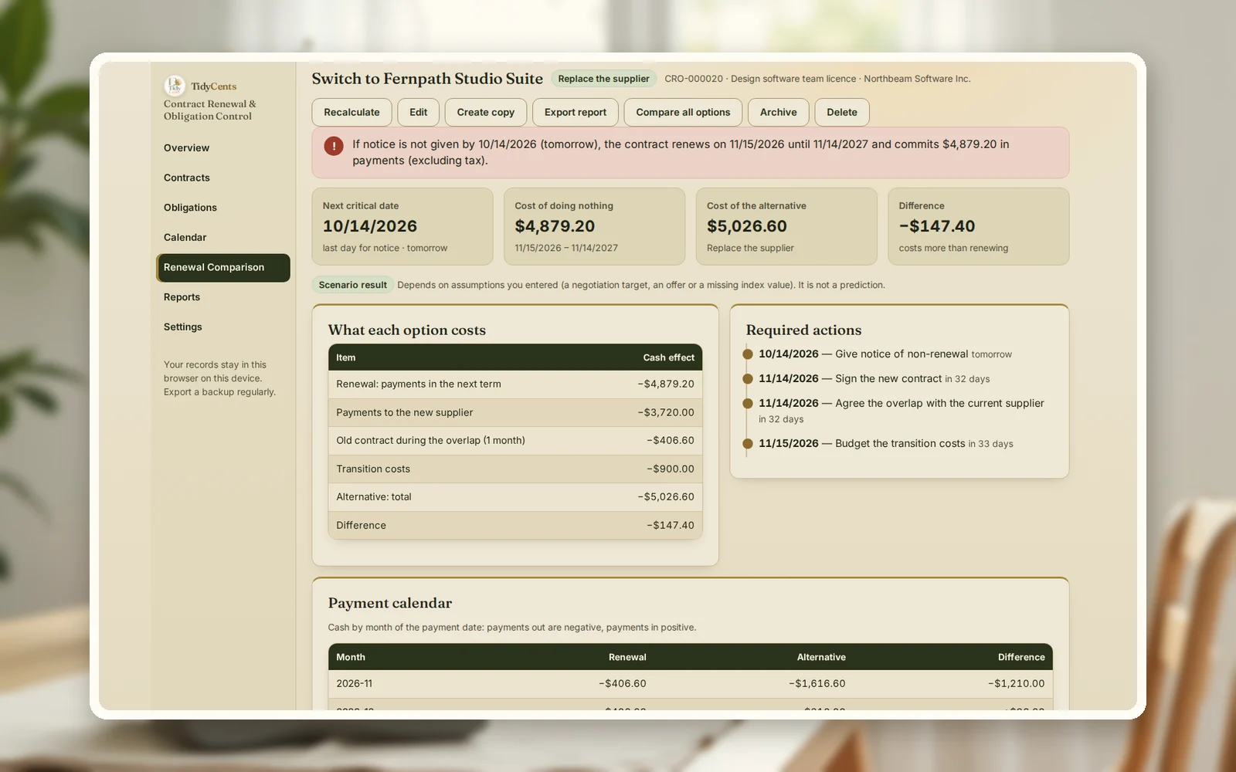Click the Transition costs row
1236x772 pixels.
(x=515, y=469)
